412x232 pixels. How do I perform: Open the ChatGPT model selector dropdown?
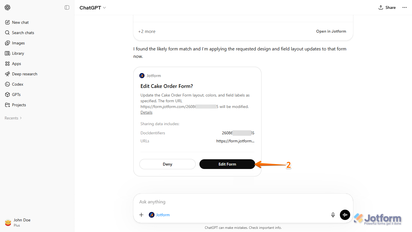[x=93, y=7]
